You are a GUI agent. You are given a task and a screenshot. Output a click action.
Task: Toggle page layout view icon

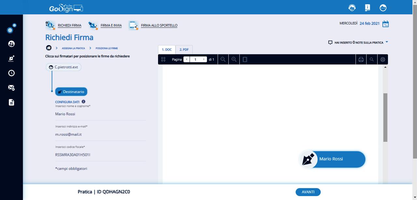[245, 59]
